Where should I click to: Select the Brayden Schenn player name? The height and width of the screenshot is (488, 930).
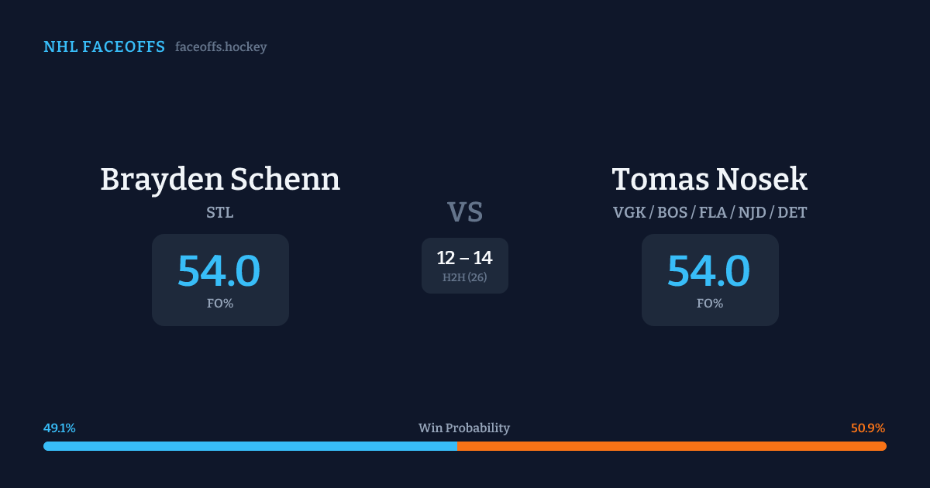coord(220,179)
